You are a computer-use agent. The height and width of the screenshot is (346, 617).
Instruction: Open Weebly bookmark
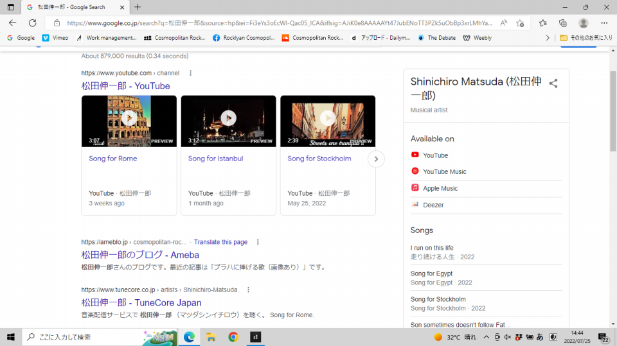point(478,38)
